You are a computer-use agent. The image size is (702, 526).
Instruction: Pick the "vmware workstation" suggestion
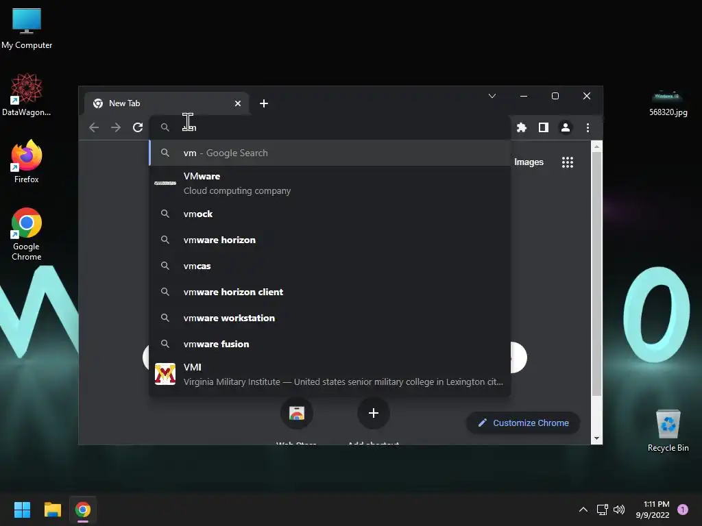tap(330, 318)
